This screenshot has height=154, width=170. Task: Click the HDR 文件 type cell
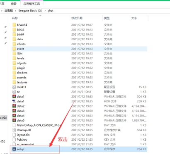coord(110,101)
